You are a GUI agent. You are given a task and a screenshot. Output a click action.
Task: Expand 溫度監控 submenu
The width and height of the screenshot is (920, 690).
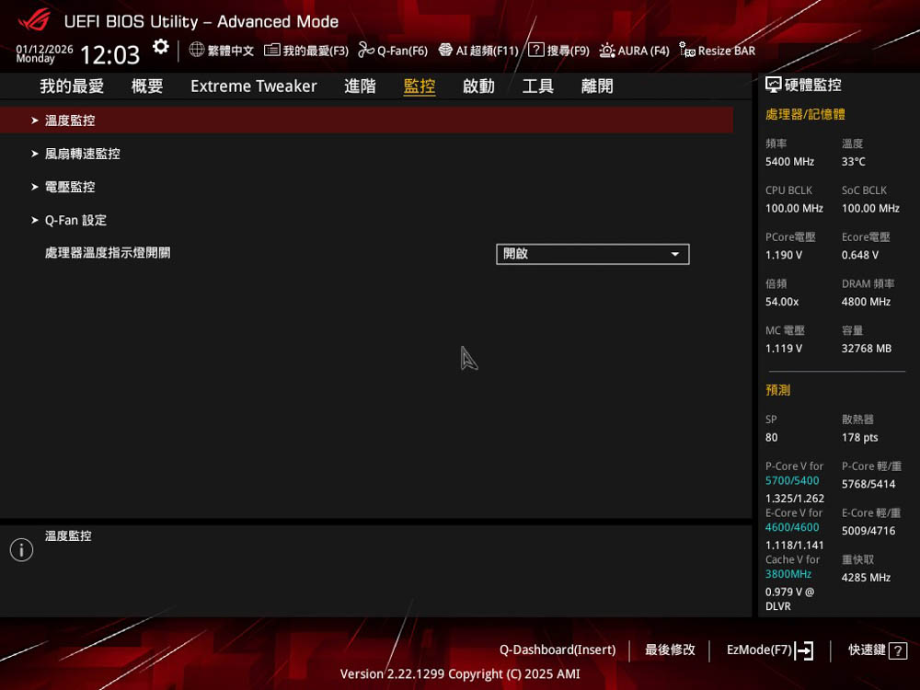70,121
